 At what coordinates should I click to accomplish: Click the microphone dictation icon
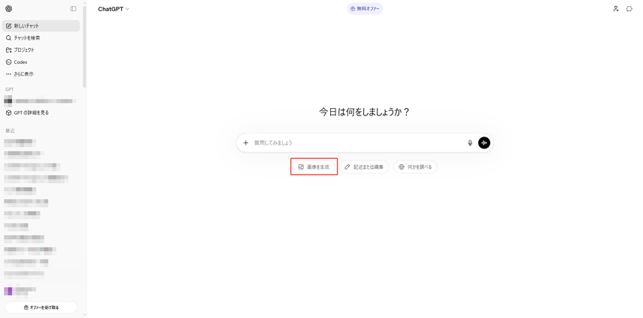click(x=470, y=142)
